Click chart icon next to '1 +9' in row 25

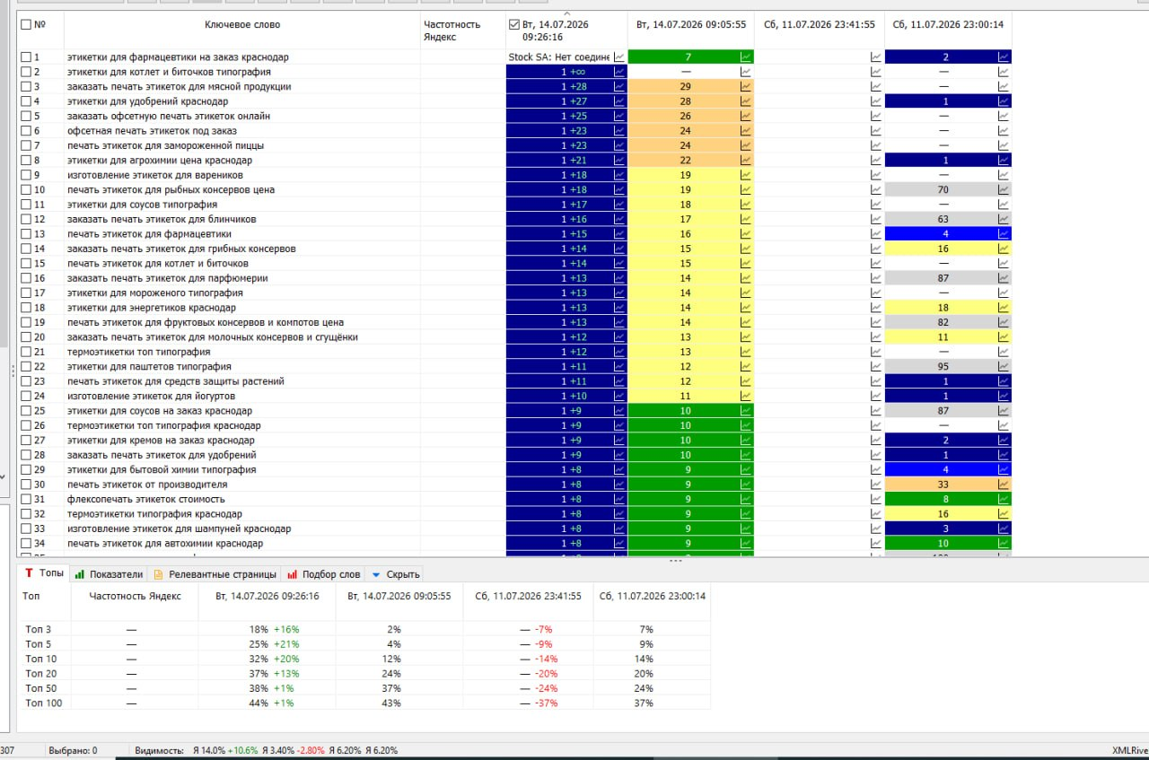tap(619, 410)
